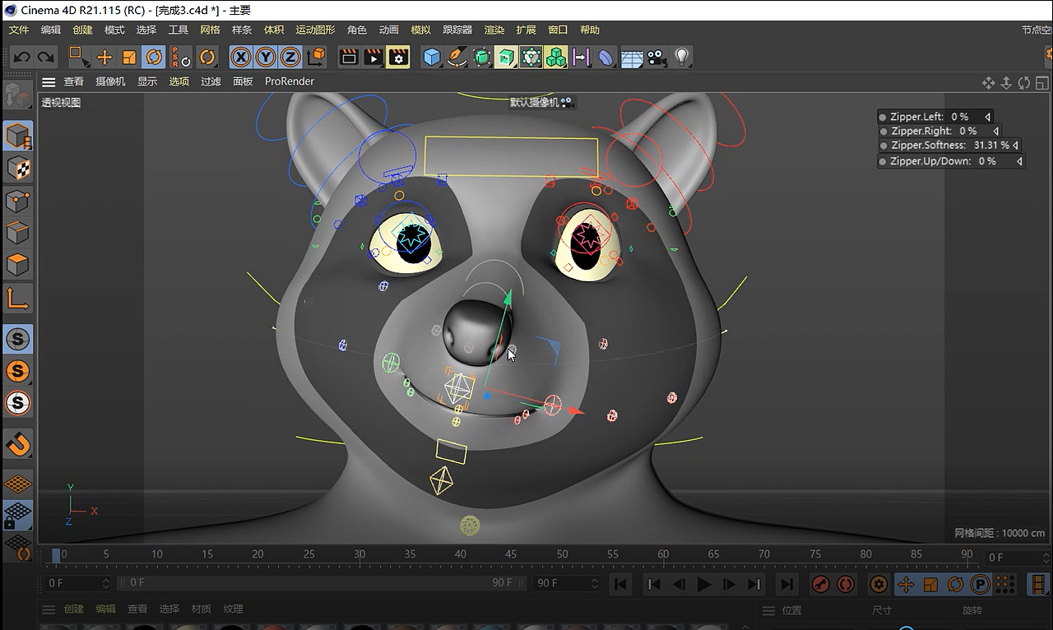Render the active view
Image resolution: width=1053 pixels, height=630 pixels.
point(349,57)
